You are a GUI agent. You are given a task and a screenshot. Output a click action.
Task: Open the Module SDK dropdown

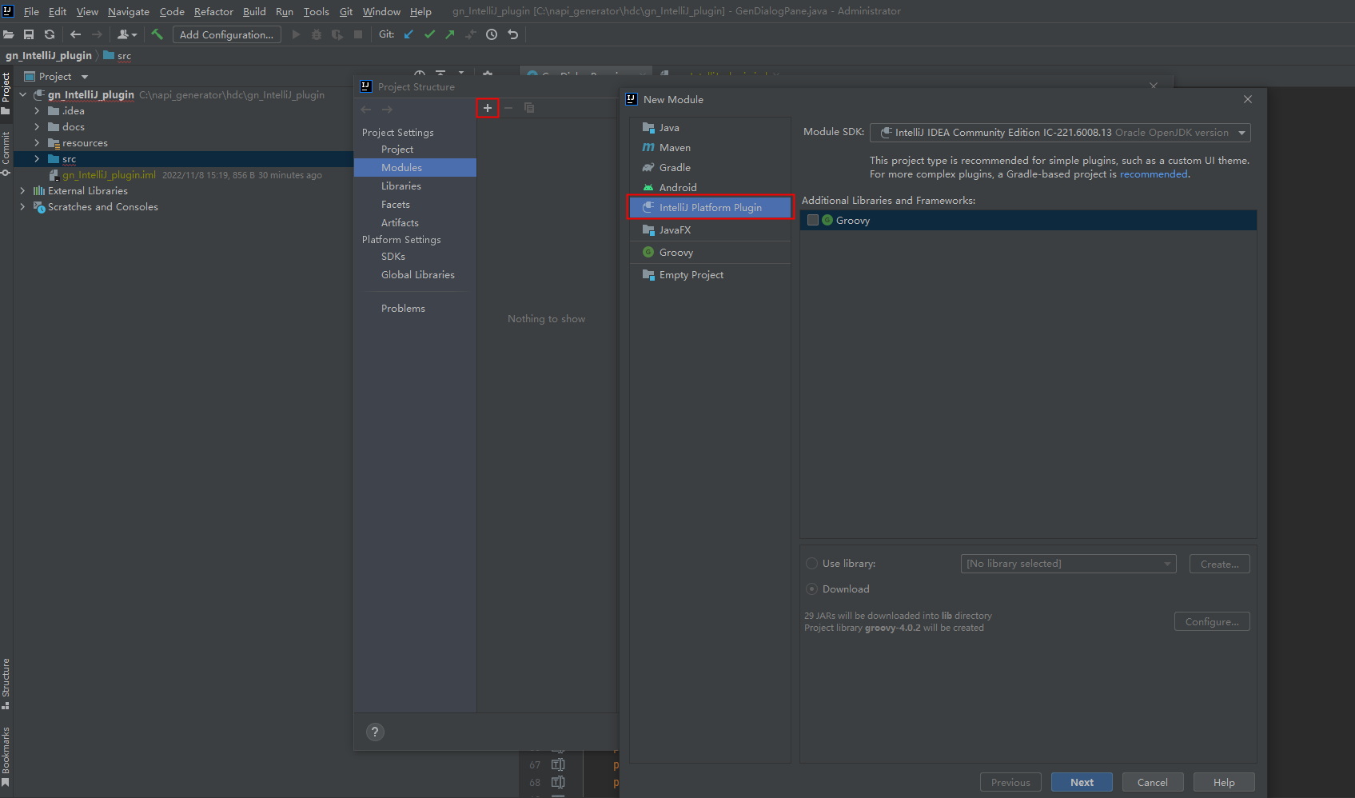1060,133
